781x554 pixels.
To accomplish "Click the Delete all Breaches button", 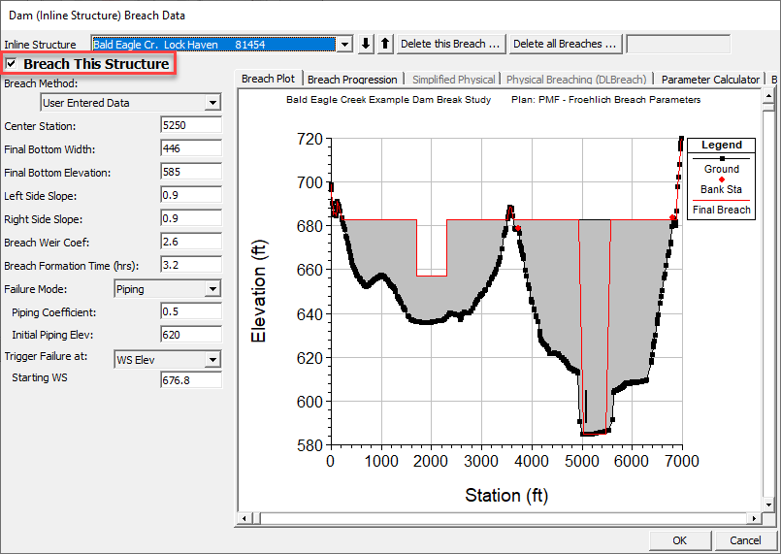I will [565, 44].
